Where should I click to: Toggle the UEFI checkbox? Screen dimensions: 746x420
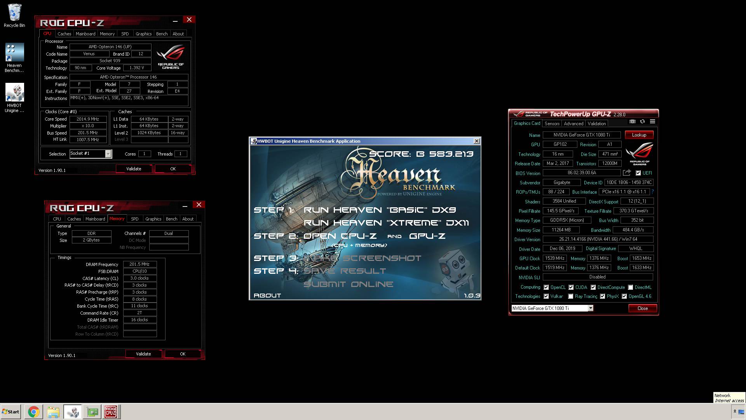(x=638, y=173)
